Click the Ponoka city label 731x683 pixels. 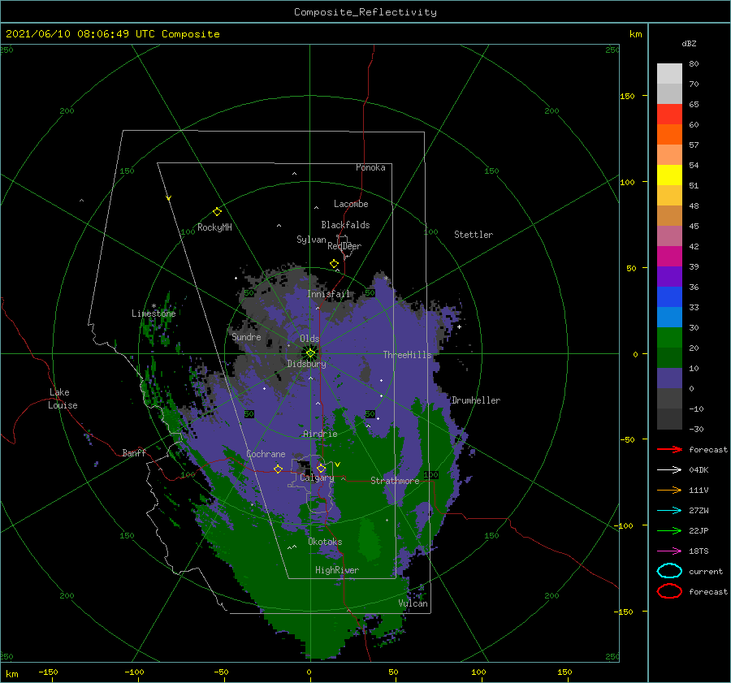point(370,167)
